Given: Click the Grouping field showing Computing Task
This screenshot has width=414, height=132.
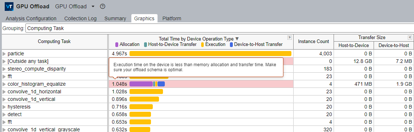Looking at the screenshot, I should [220, 28].
